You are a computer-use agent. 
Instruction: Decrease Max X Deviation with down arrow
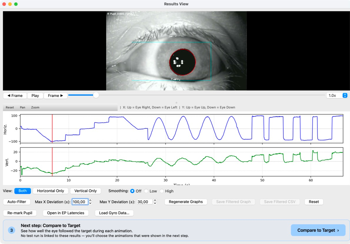pyautogui.click(x=90, y=203)
